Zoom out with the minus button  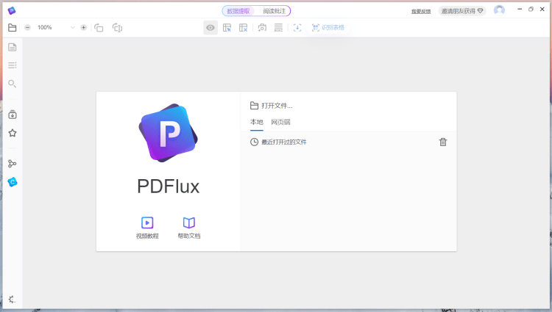pos(27,27)
